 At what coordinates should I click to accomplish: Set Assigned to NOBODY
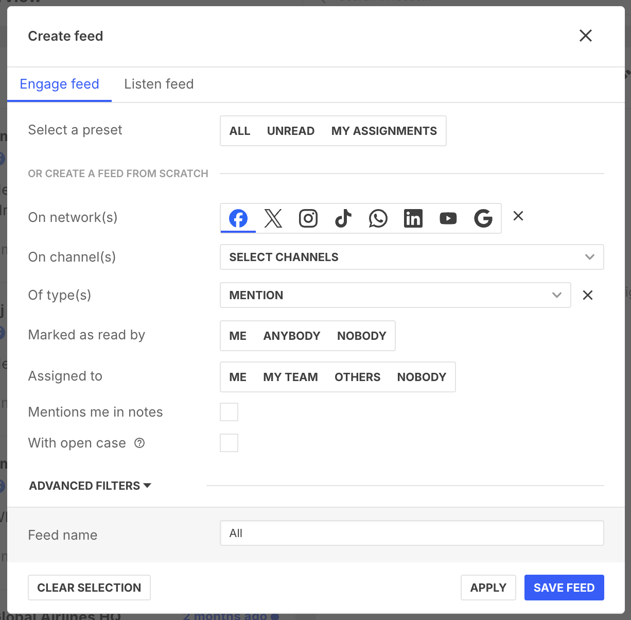point(422,377)
